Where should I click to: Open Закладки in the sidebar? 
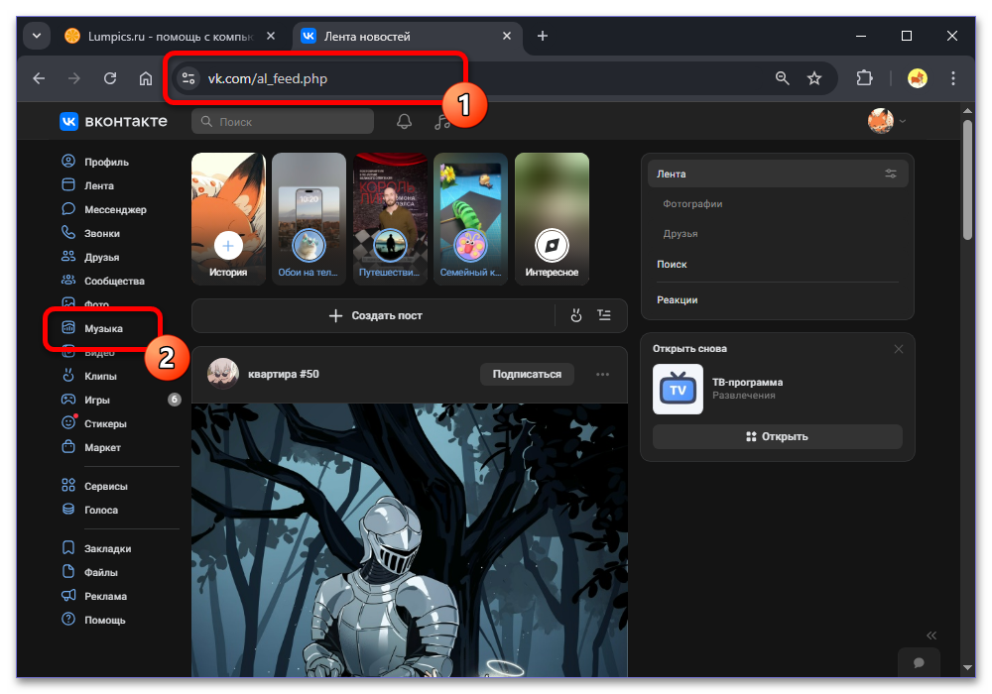click(x=96, y=548)
